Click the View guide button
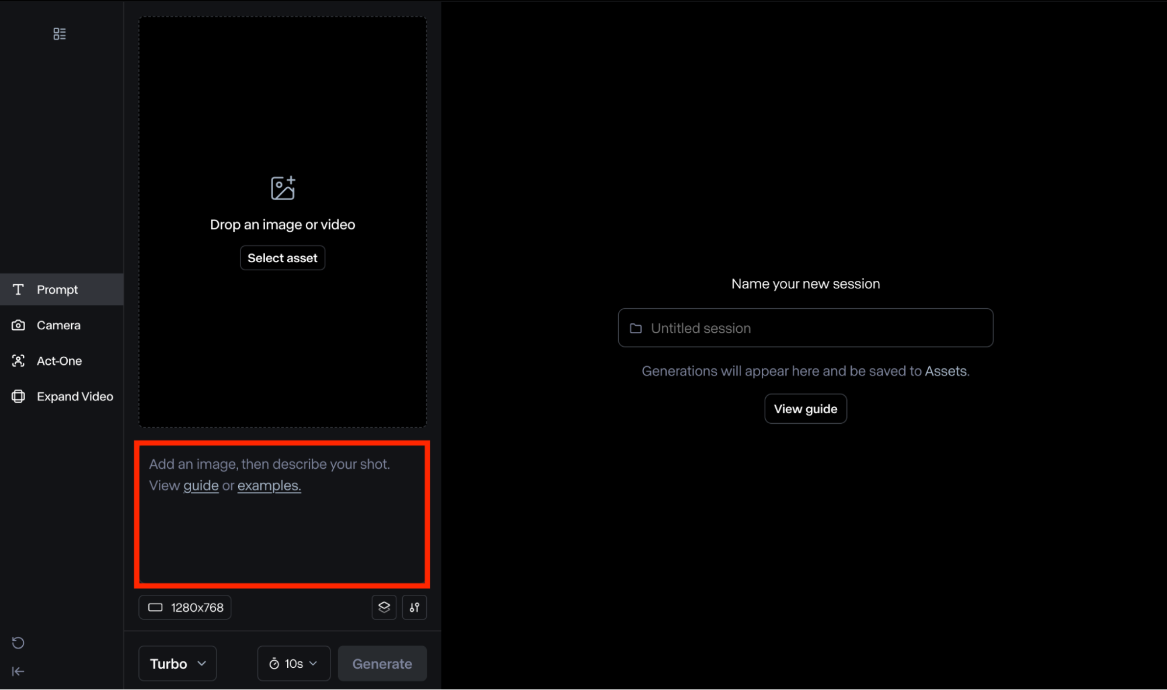1167x690 pixels. coord(806,408)
